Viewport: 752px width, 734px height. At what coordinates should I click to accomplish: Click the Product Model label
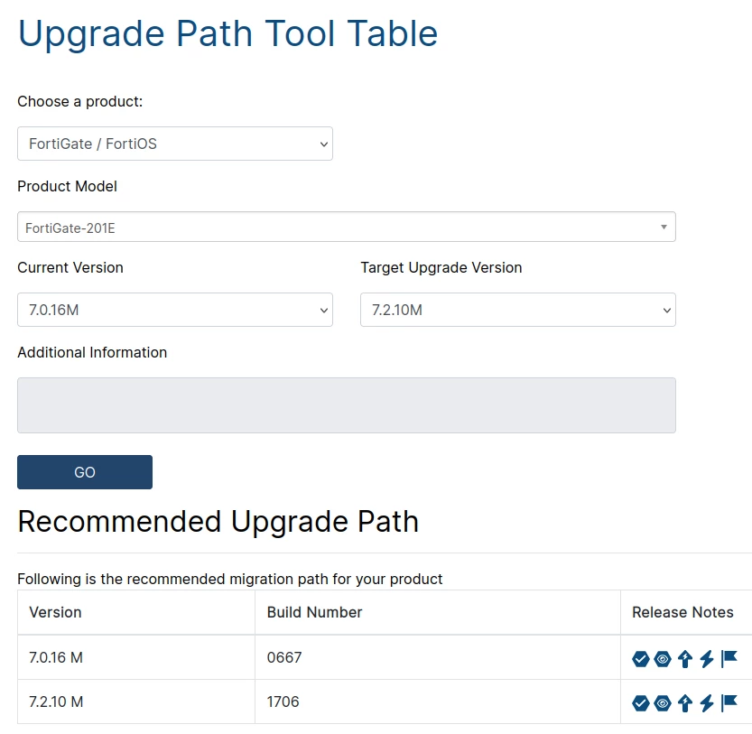[67, 186]
